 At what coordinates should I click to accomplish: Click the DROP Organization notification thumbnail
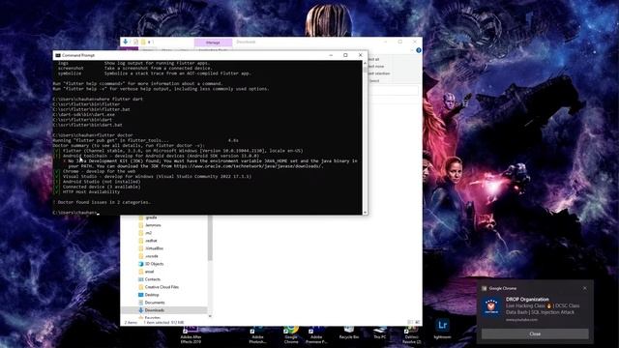point(491,306)
